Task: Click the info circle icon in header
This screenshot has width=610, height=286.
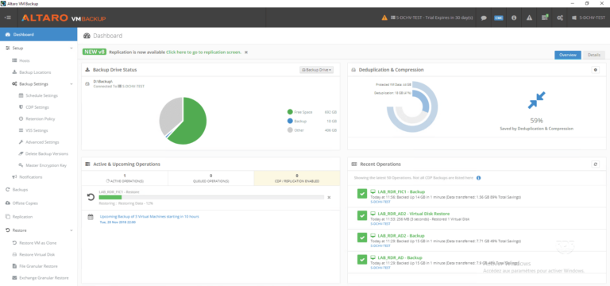Action: [x=514, y=18]
